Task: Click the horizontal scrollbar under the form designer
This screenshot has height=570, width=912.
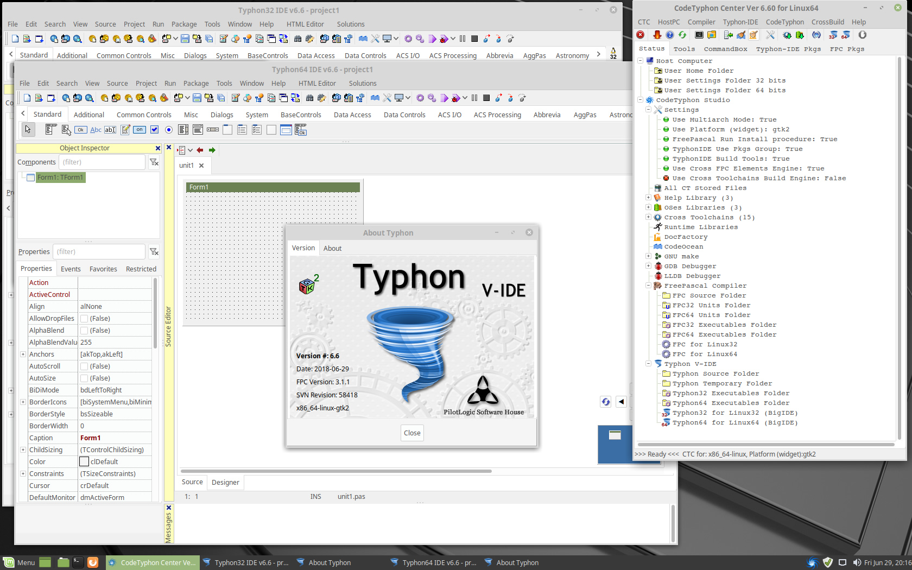Action: tap(336, 471)
